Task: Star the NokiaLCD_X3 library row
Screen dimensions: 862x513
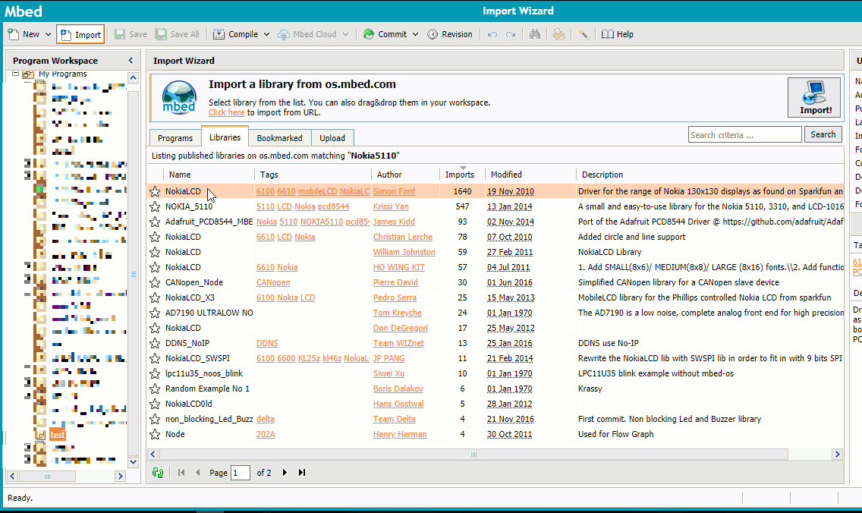Action: 155,297
